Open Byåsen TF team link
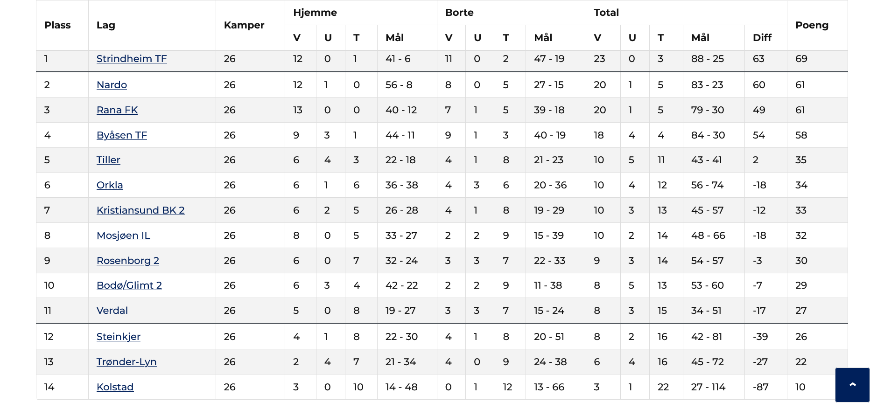 tap(122, 135)
